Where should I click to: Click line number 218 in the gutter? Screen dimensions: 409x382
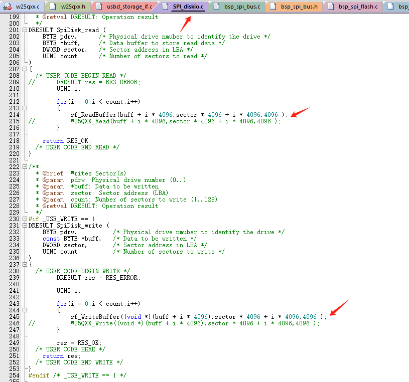[x=15, y=141]
